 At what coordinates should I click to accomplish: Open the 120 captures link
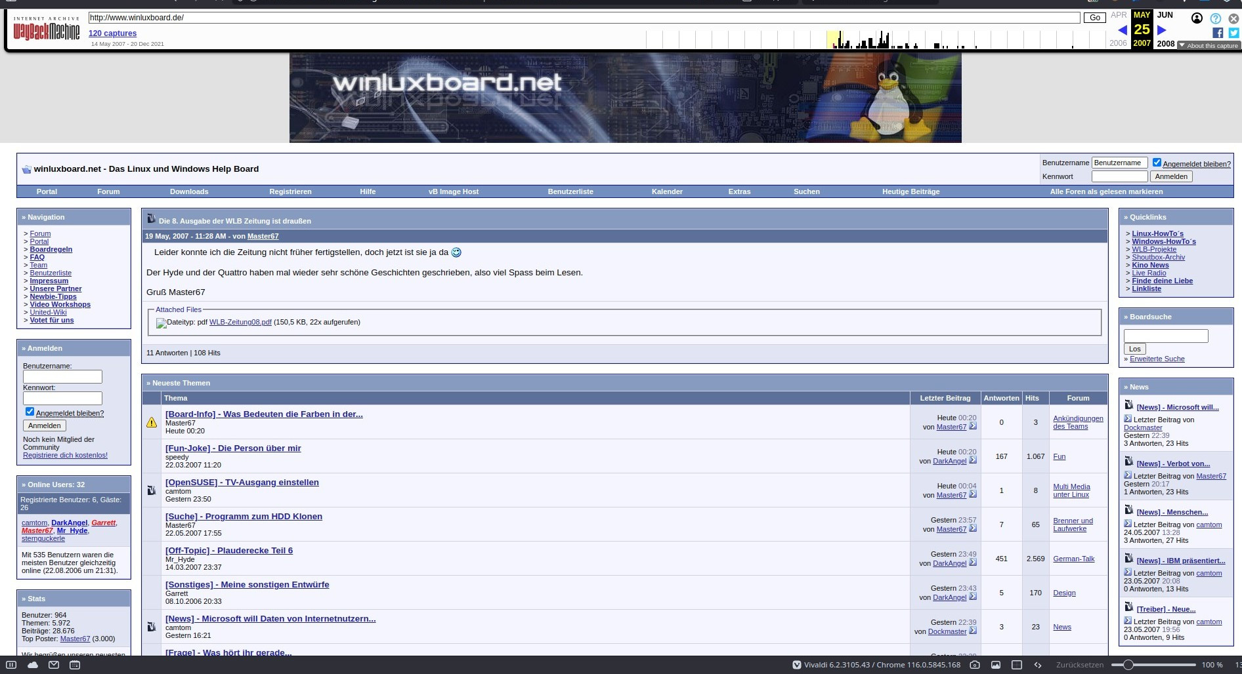(x=112, y=33)
